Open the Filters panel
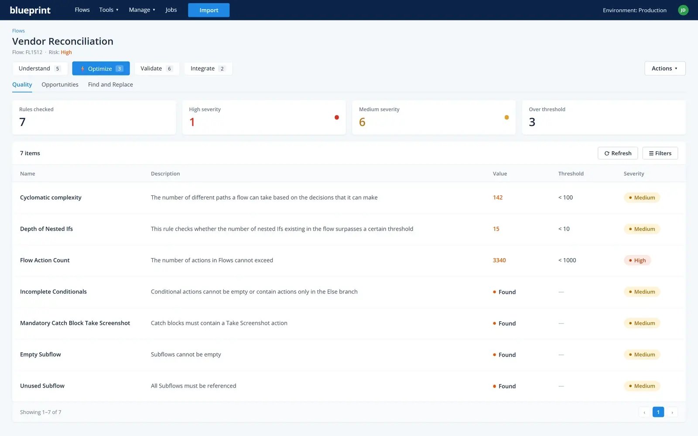This screenshot has height=436, width=698. (660, 153)
